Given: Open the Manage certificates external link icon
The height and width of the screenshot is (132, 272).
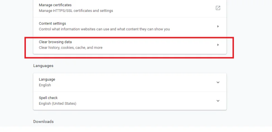Looking at the screenshot, I should click(218, 8).
